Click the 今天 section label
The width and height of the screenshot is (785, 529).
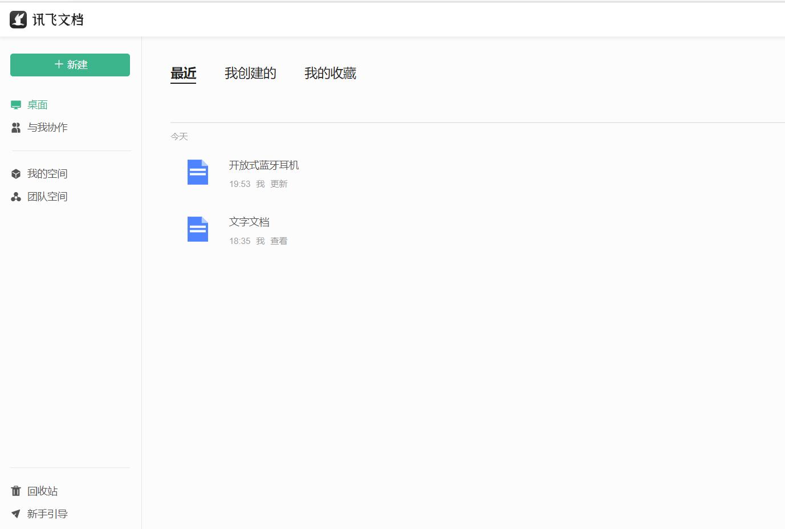180,136
